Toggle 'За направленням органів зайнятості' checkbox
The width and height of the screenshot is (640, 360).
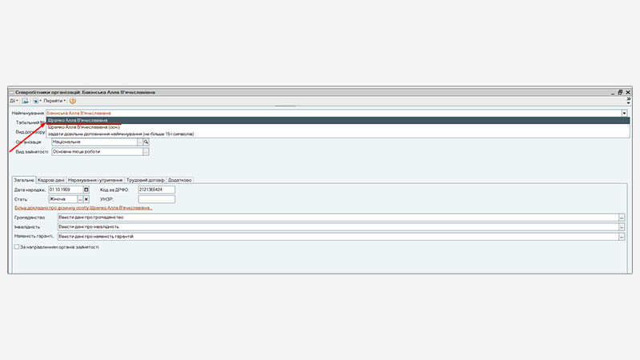click(17, 247)
